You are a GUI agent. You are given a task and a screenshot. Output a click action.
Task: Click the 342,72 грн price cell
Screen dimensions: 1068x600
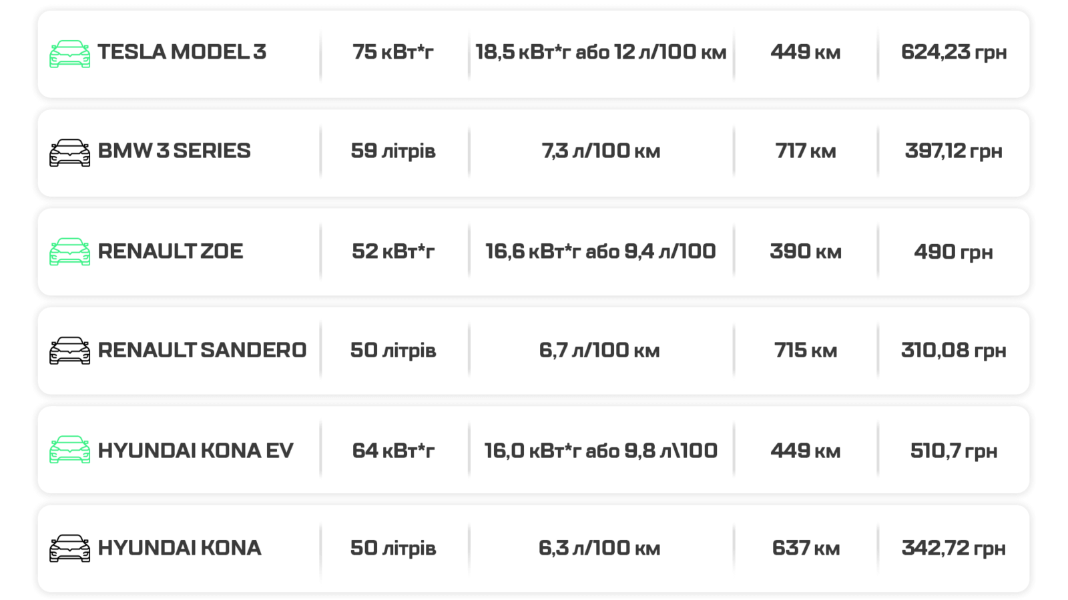[953, 548]
